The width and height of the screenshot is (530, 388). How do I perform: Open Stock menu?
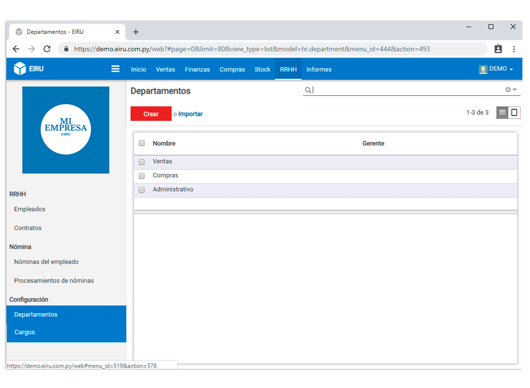click(x=263, y=69)
